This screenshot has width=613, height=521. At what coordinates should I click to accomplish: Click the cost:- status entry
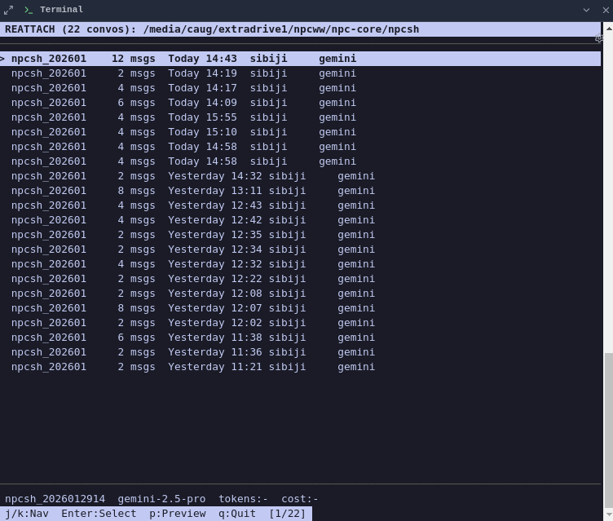coord(300,499)
